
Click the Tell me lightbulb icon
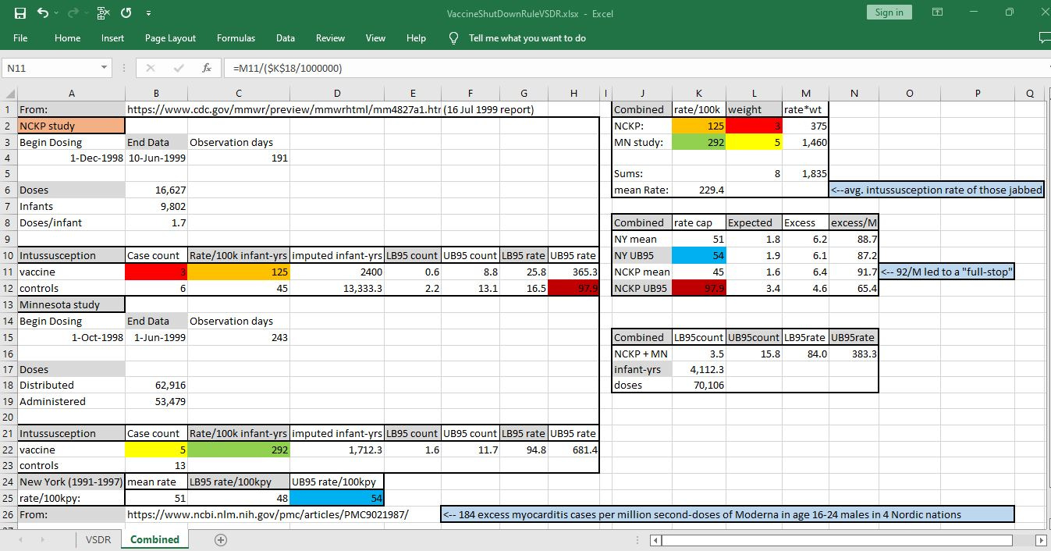pos(453,38)
